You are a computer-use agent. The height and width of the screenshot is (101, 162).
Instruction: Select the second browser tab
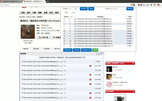(x=34, y=2)
